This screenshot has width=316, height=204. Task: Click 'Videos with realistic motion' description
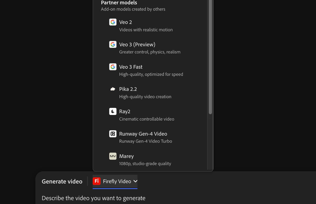[146, 30]
